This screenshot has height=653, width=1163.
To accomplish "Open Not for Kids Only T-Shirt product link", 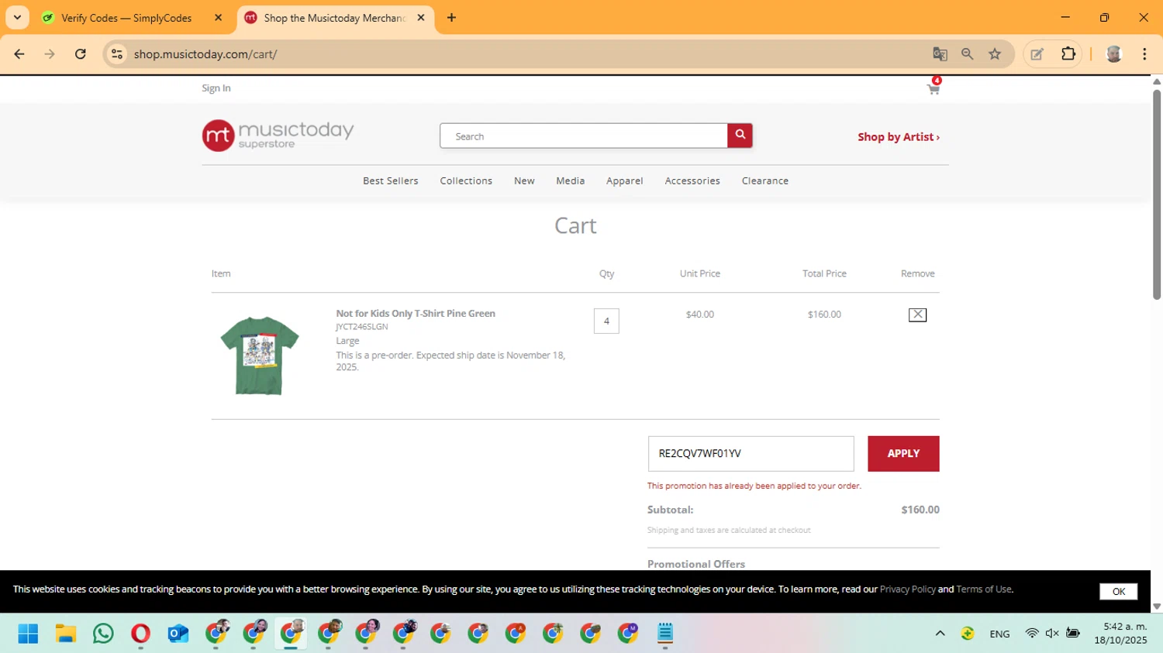I will point(416,314).
